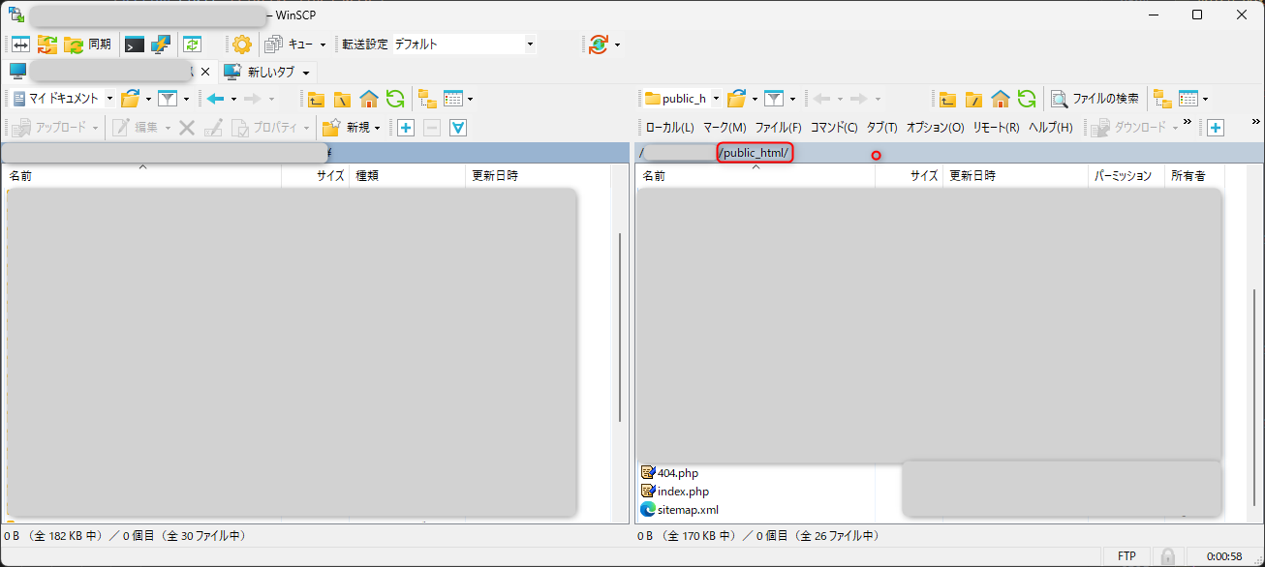Open a terminal with the console icon
Screen dimensions: 1265x567
click(133, 44)
